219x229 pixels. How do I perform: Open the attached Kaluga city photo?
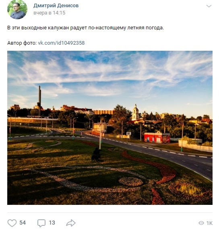click(110, 128)
